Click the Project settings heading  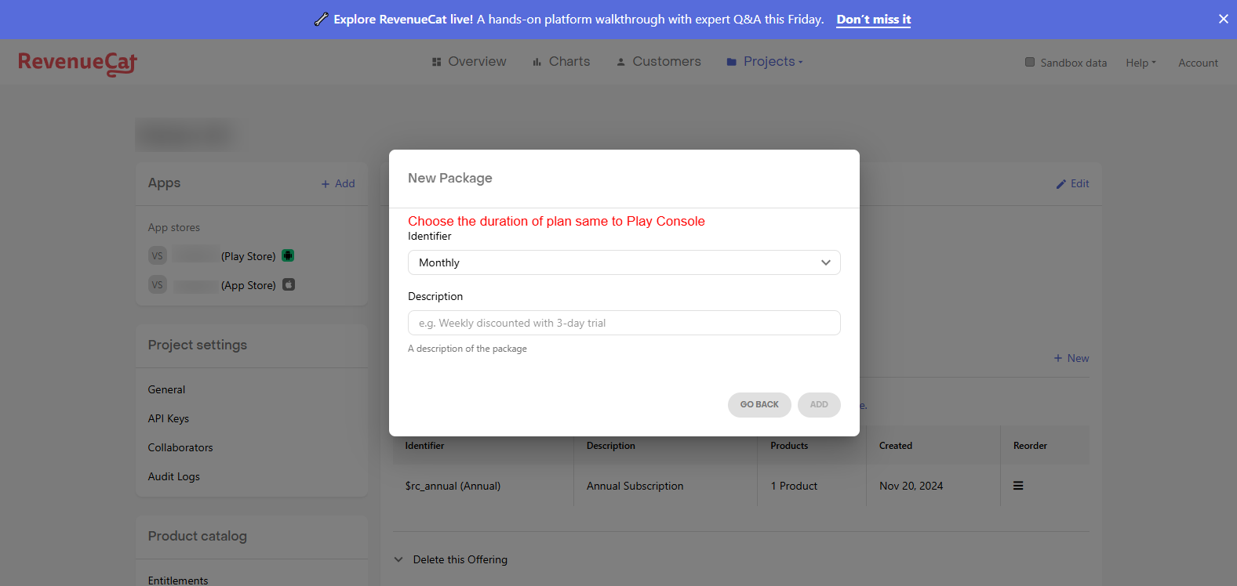(x=198, y=345)
